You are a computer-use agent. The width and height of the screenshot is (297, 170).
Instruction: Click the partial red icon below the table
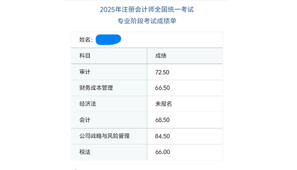[x=76, y=169]
